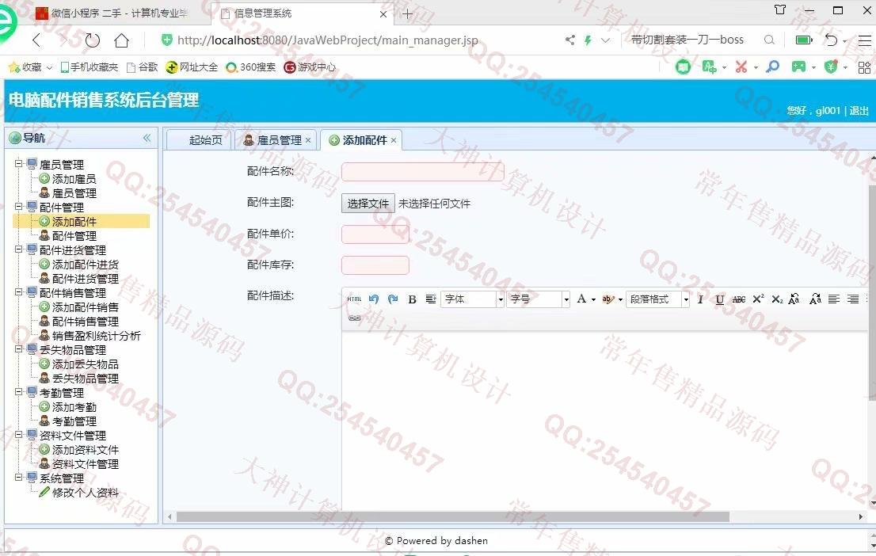Click the blue key password icon
Screen dimensions: 876x556
tap(773, 67)
